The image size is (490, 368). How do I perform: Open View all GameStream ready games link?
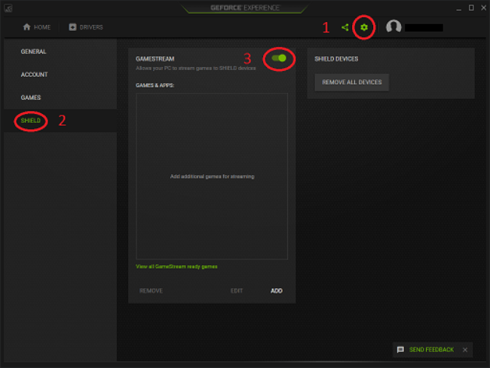click(x=176, y=266)
